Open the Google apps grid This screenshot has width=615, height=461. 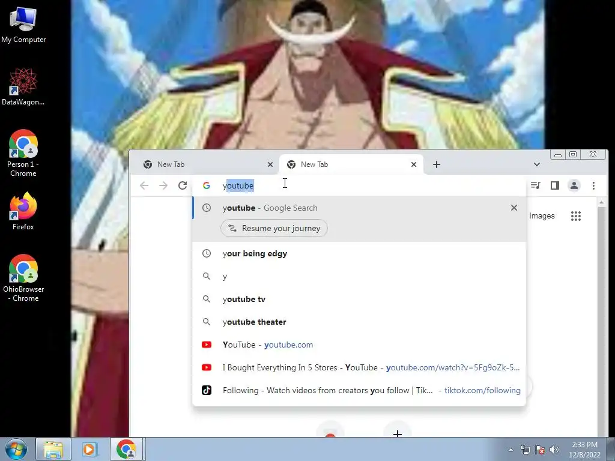click(576, 216)
